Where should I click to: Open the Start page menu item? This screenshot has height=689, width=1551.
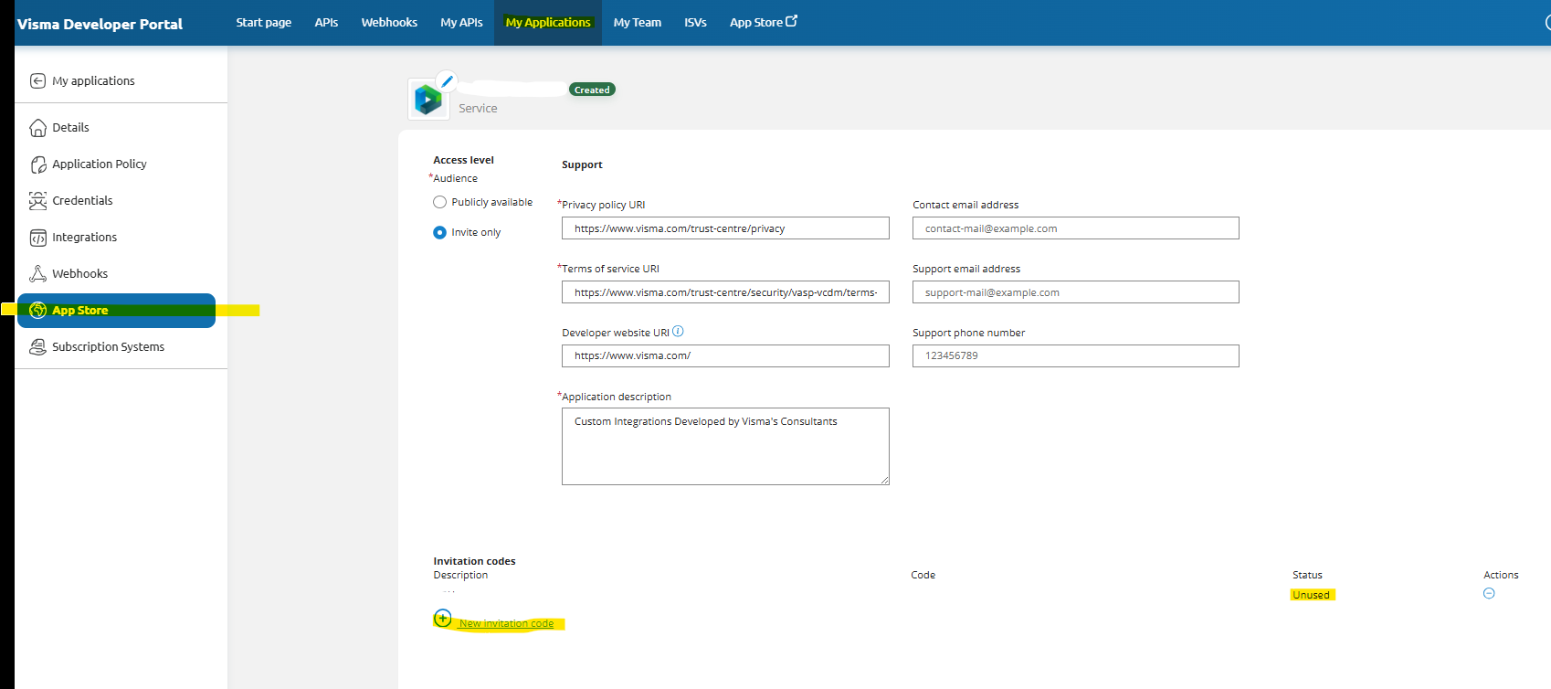coord(263,22)
